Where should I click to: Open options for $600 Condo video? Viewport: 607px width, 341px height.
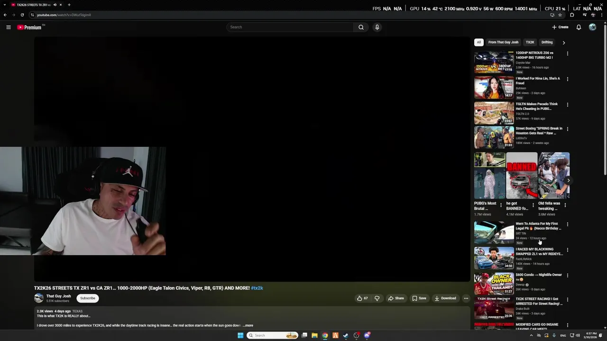pyautogui.click(x=567, y=275)
